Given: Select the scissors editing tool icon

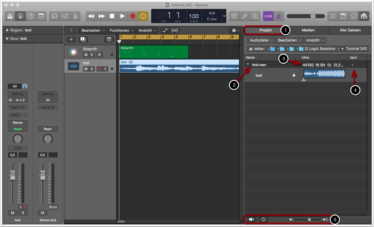Looking at the screenshot, I should click(75, 16).
